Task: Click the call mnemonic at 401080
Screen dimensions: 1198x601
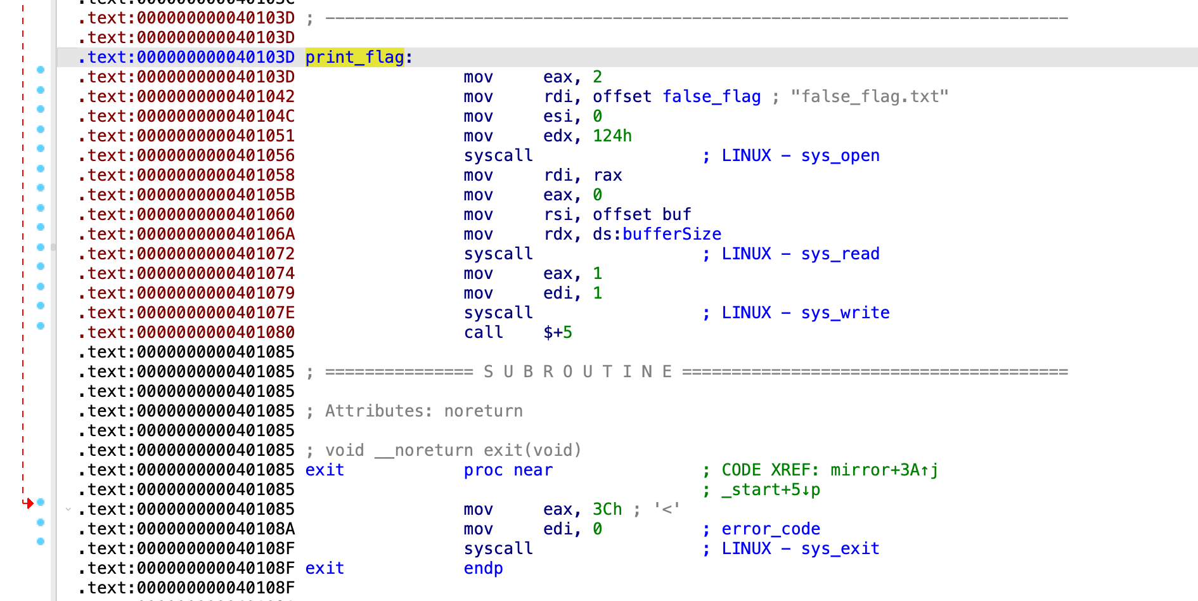Action: (x=484, y=332)
